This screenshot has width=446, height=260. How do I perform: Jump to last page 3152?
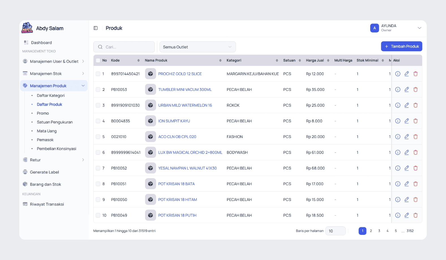pos(410,231)
